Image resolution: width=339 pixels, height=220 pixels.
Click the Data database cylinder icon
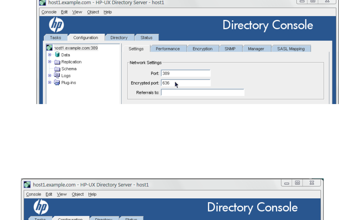pos(57,54)
